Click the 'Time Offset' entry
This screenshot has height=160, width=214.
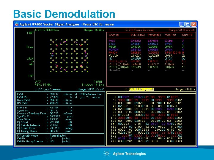click(24, 119)
